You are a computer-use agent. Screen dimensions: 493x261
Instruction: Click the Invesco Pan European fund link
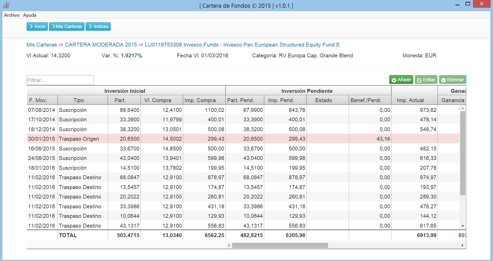coord(242,45)
